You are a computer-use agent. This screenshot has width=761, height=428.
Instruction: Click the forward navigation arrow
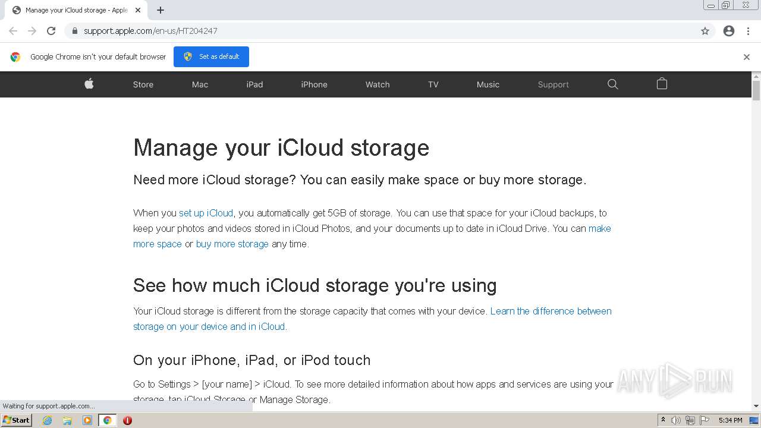coord(32,31)
